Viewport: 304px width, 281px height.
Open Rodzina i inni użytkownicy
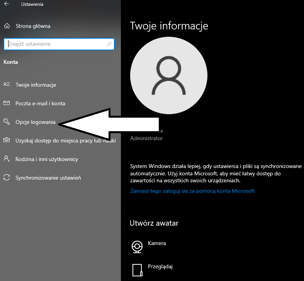[x=47, y=159]
